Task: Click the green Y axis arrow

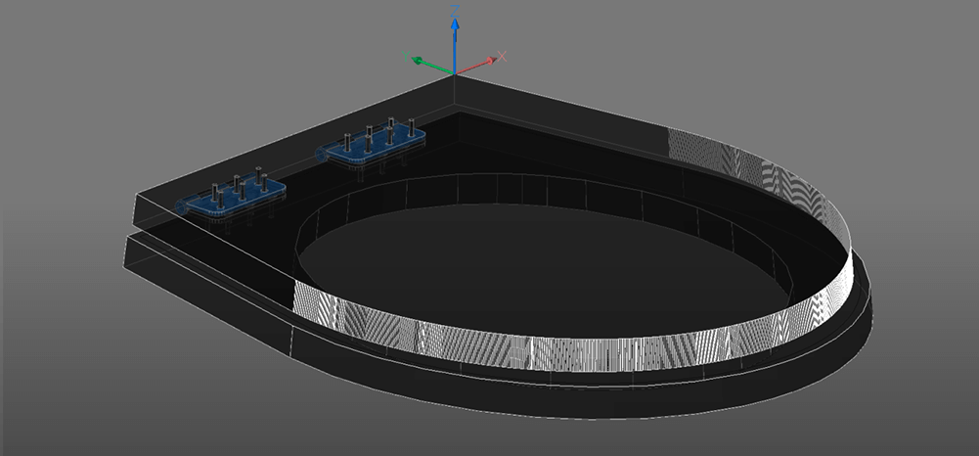Action: click(x=432, y=66)
